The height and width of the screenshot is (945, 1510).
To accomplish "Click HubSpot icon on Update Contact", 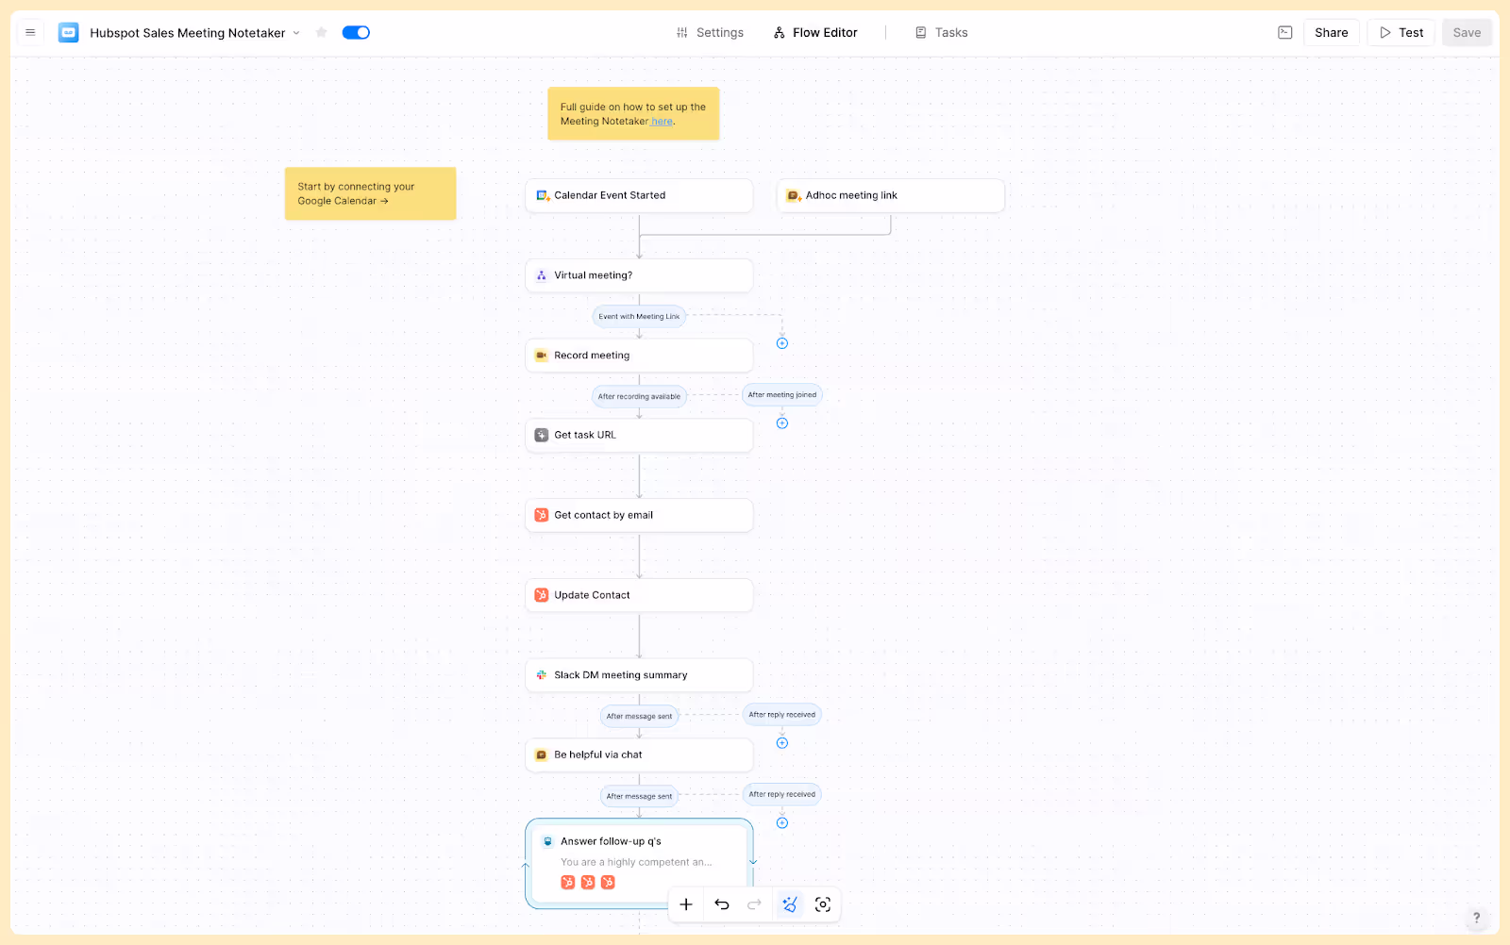I will click(x=542, y=595).
